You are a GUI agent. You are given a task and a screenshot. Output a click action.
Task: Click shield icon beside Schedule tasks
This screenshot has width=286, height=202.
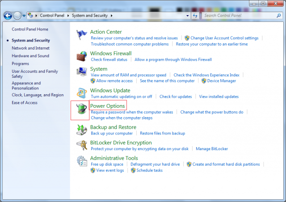point(133,170)
